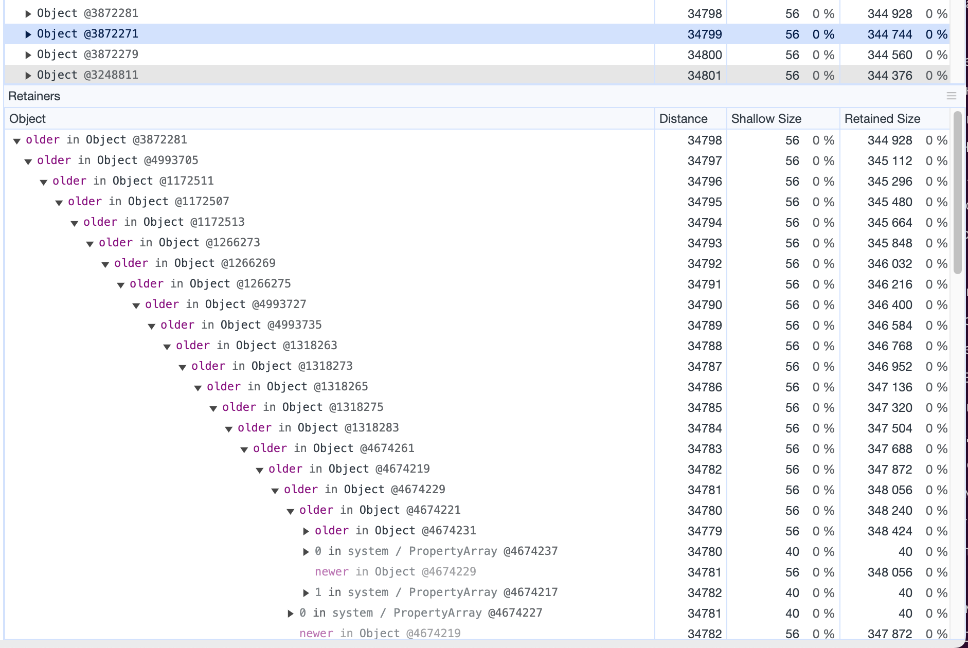
Task: Sort retainers by Object column header
Action: click(x=329, y=119)
